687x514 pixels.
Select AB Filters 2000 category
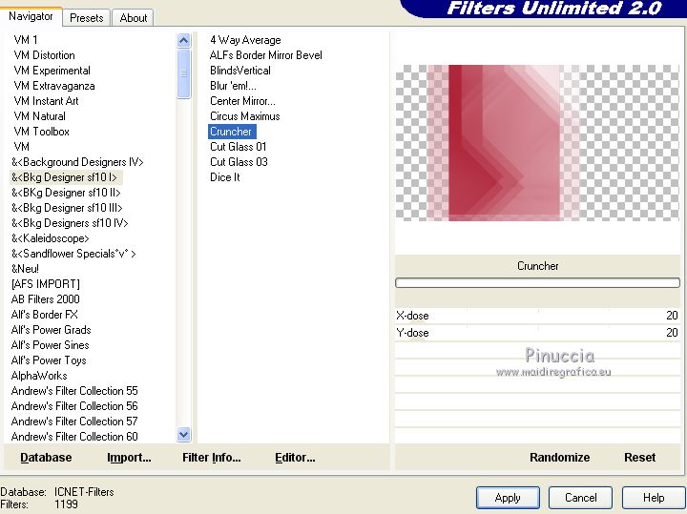(x=45, y=299)
